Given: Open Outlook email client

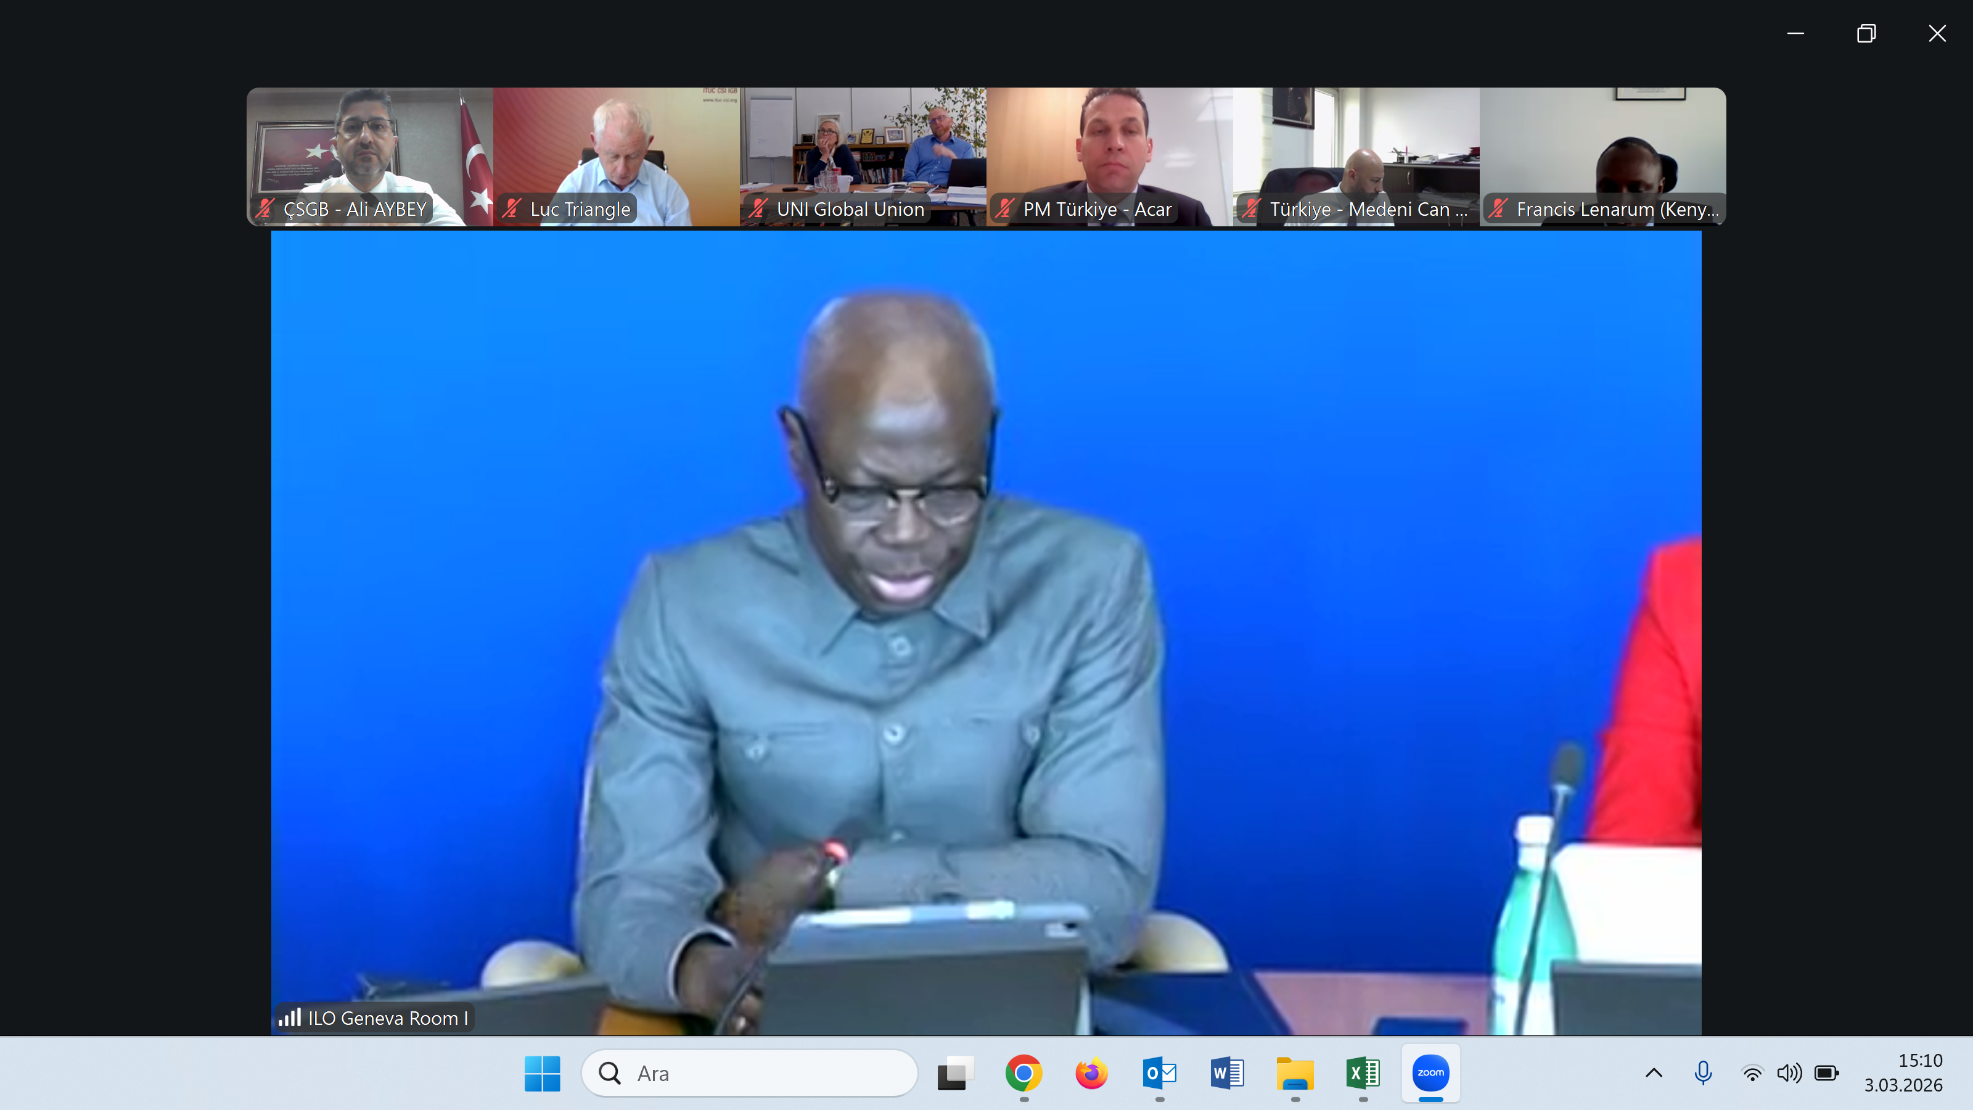Looking at the screenshot, I should 1159,1073.
